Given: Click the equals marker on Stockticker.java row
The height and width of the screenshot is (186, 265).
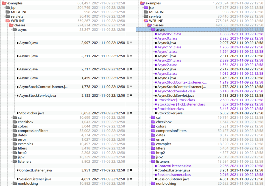Looking at the screenshot, I should click(x=131, y=113).
